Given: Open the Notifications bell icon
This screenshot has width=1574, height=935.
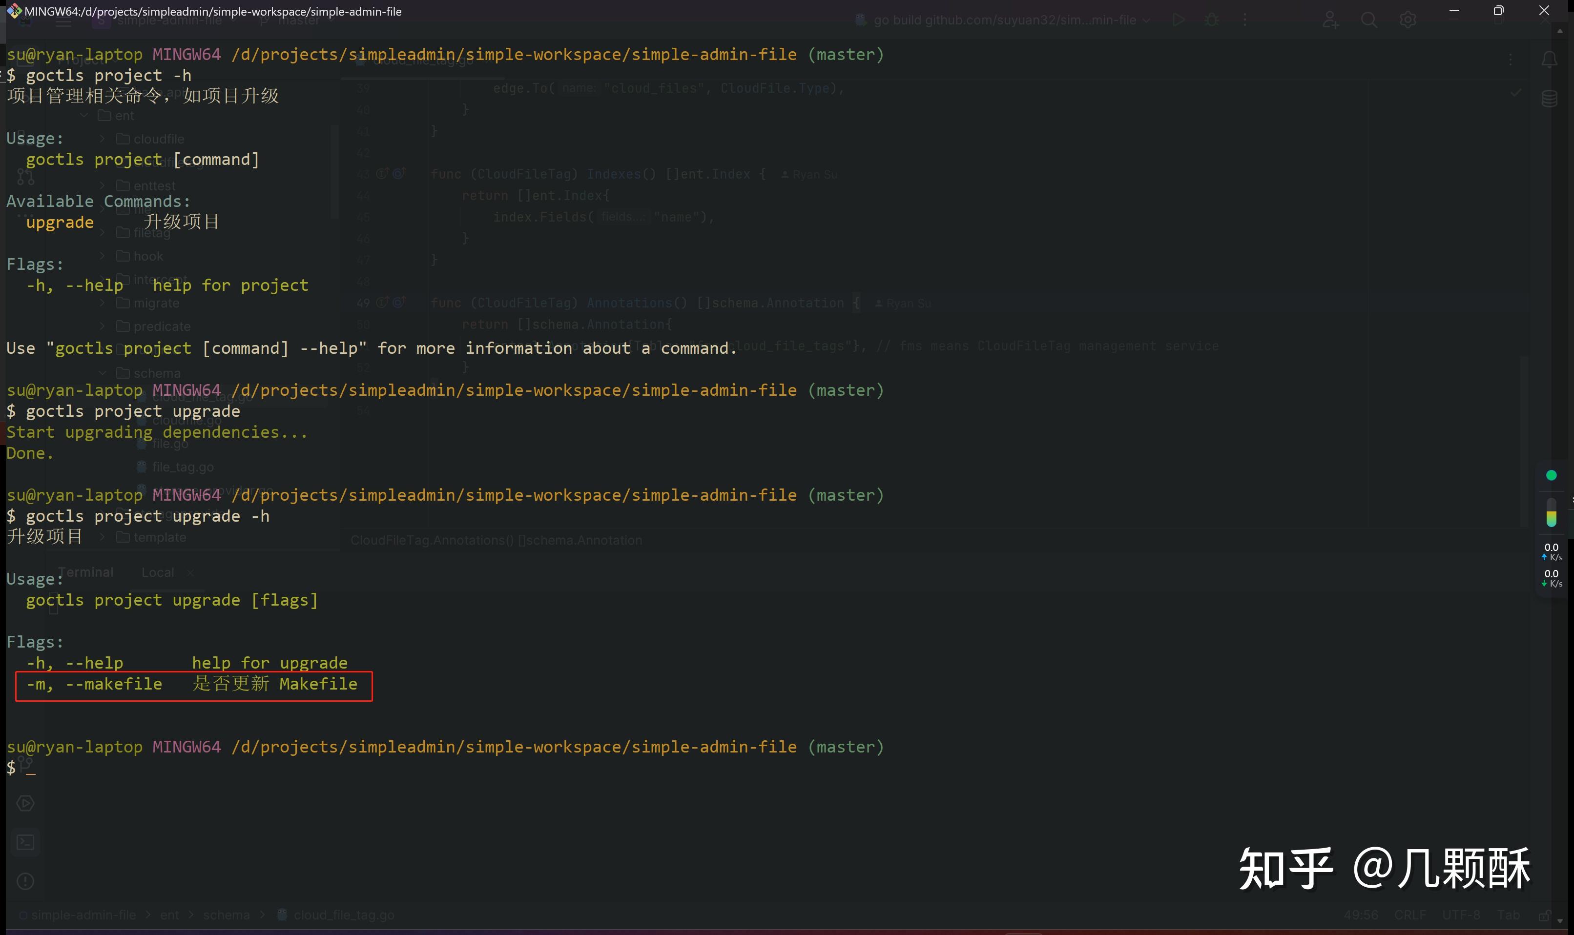Looking at the screenshot, I should click(1549, 60).
